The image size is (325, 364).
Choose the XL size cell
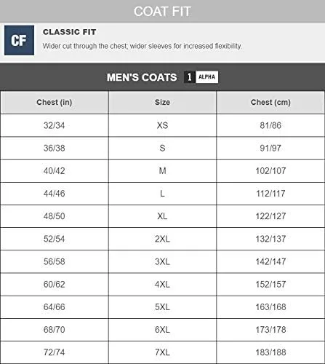[x=162, y=216]
